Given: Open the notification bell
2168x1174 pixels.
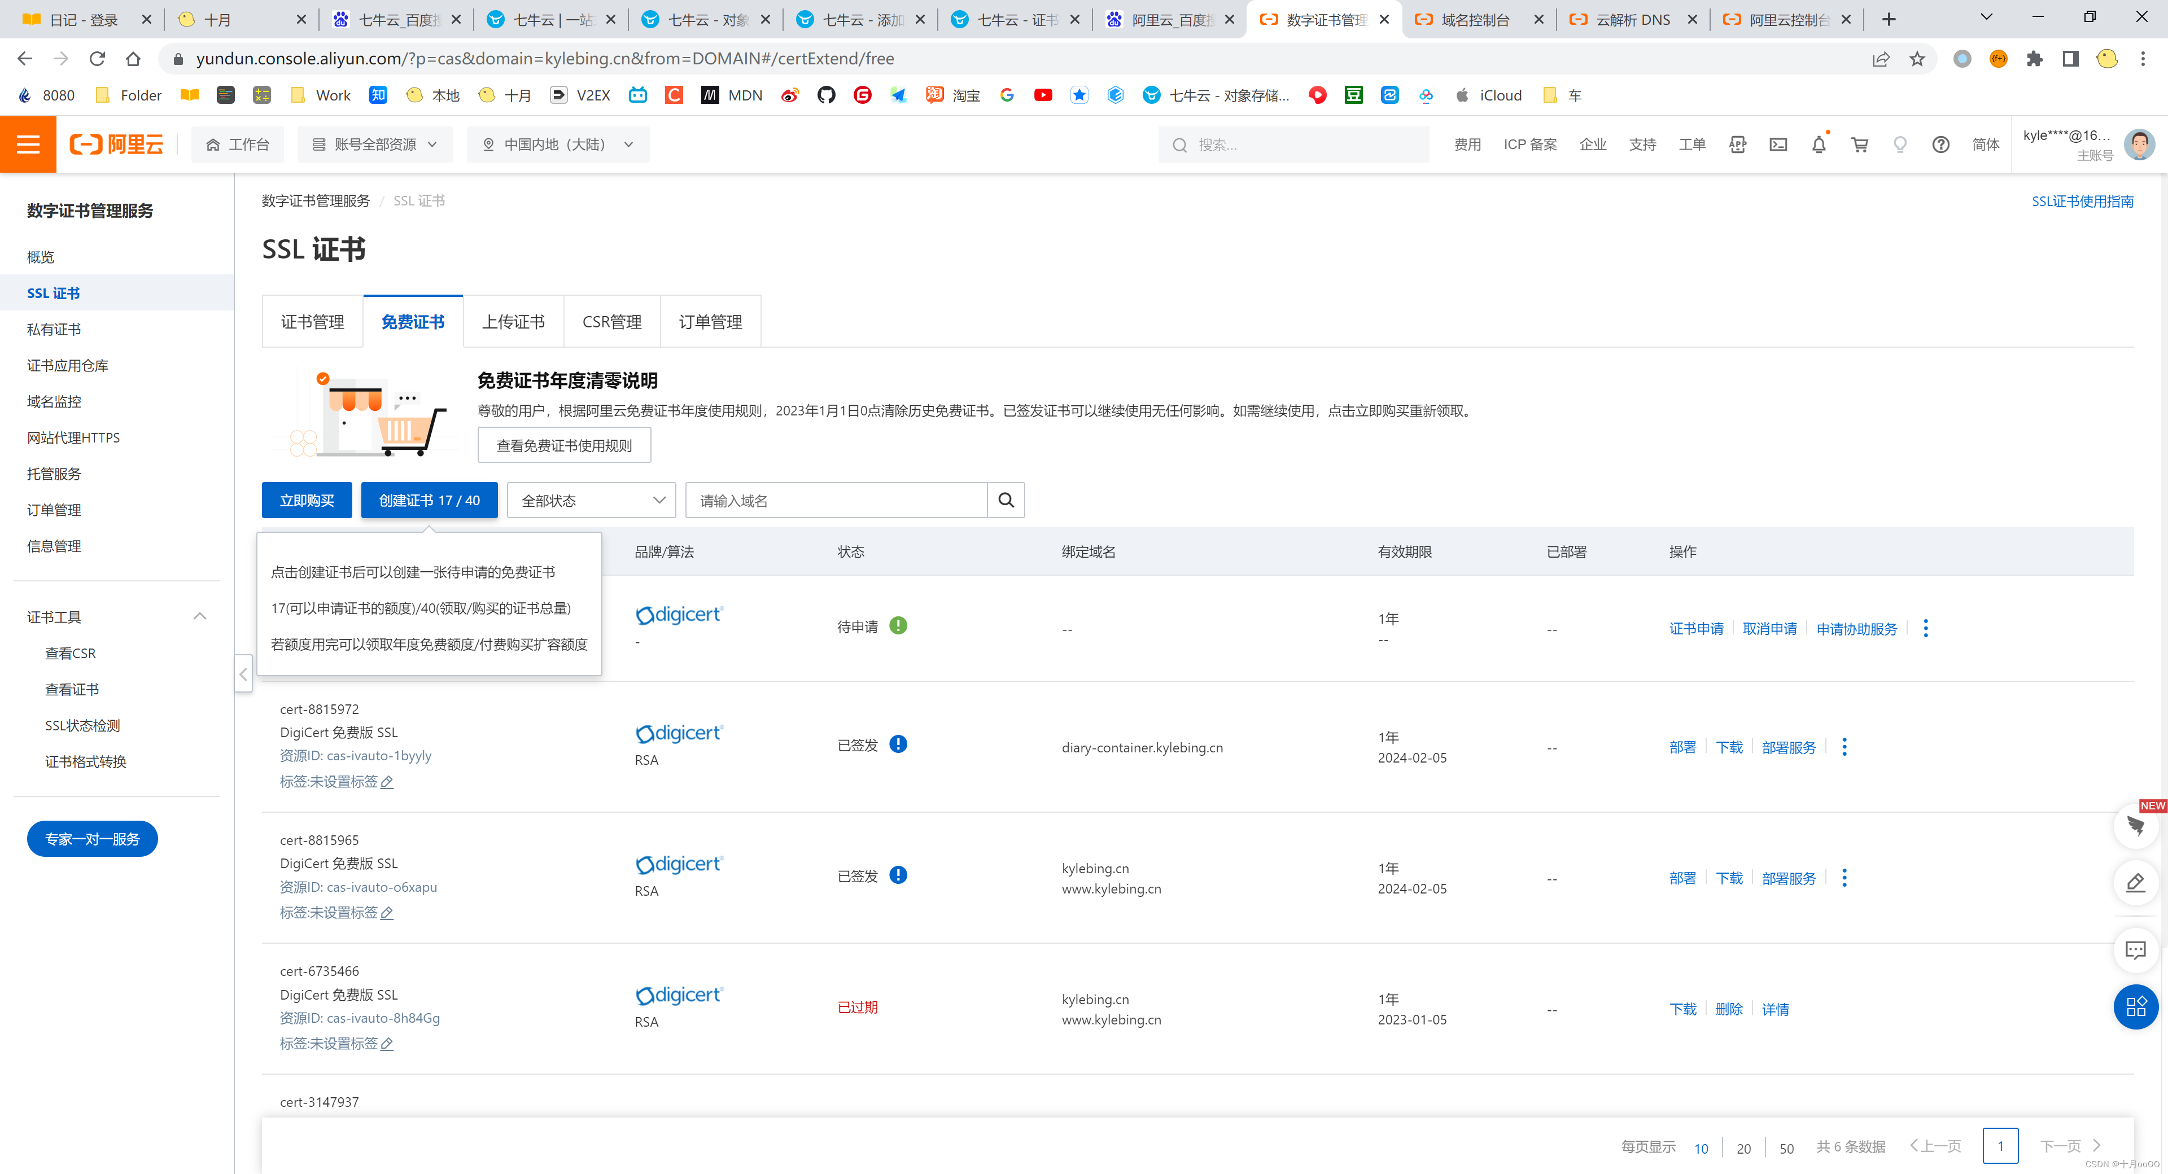Looking at the screenshot, I should [1818, 144].
